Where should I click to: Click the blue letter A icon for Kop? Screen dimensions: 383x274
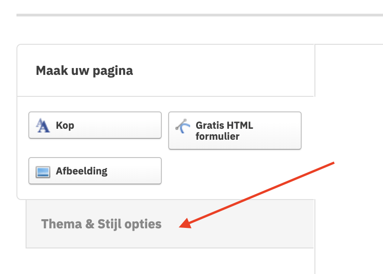point(43,126)
